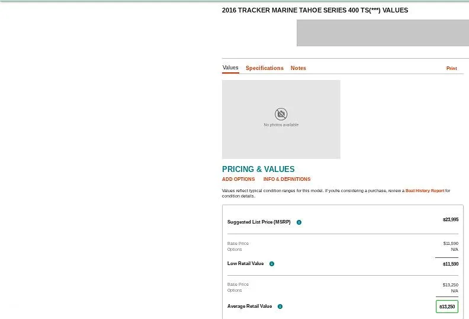Click the 2016 Tracker Marine Tahoe title

pyautogui.click(x=314, y=10)
